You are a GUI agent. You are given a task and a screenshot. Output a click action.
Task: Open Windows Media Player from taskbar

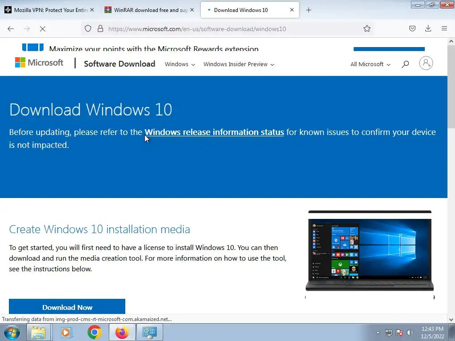pyautogui.click(x=66, y=332)
